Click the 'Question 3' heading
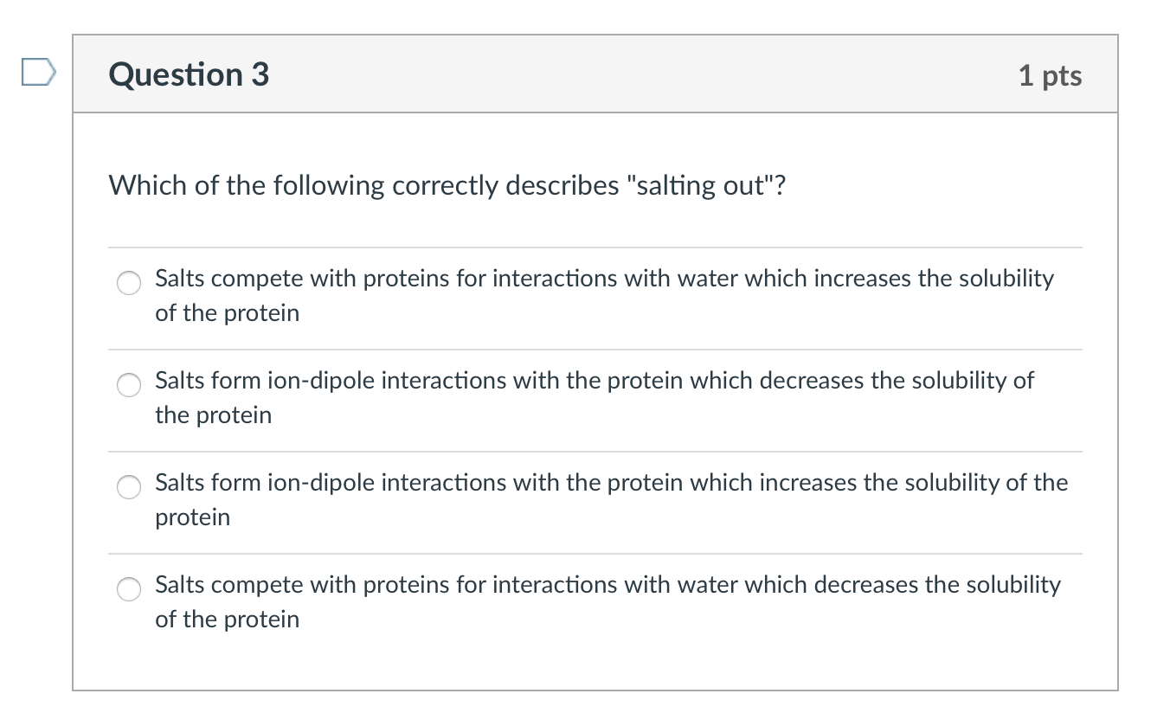Screen dimensions: 1170x713 [189, 74]
